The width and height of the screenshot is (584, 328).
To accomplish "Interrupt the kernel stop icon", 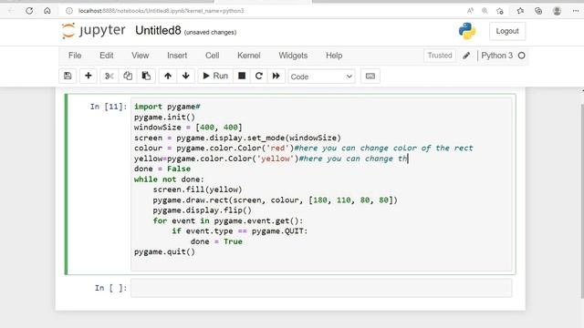I will point(242,76).
